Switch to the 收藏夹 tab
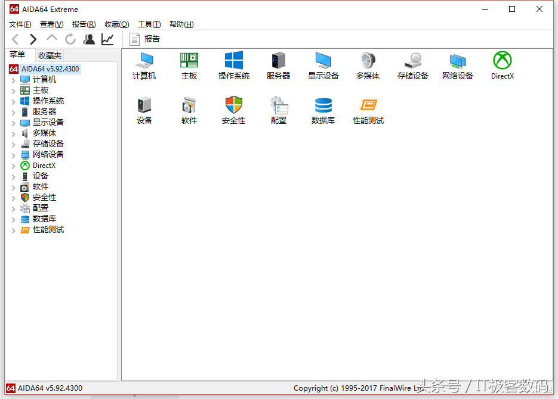Image resolution: width=558 pixels, height=399 pixels. (x=50, y=55)
